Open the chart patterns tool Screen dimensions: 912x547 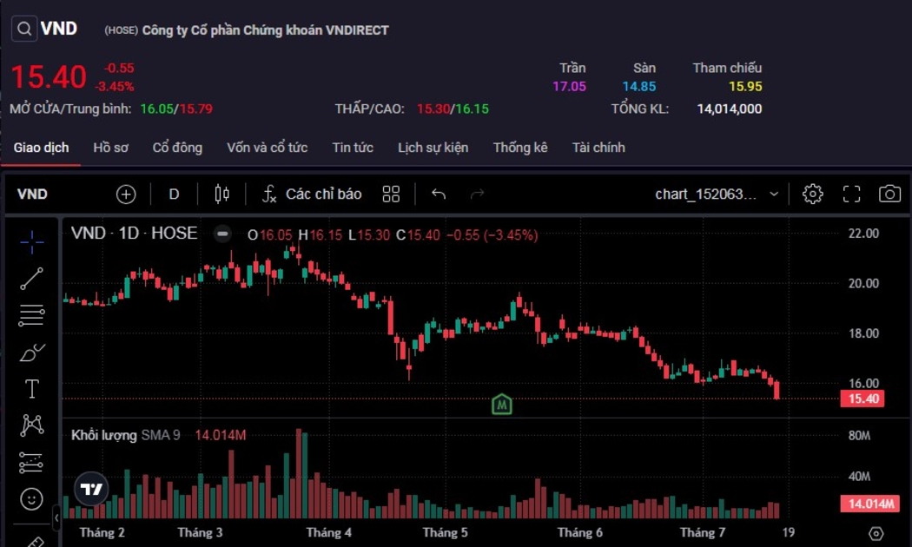click(x=32, y=425)
